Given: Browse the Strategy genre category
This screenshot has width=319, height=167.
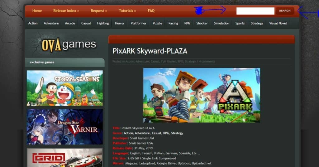Looking at the screenshot, I should [x=257, y=23].
